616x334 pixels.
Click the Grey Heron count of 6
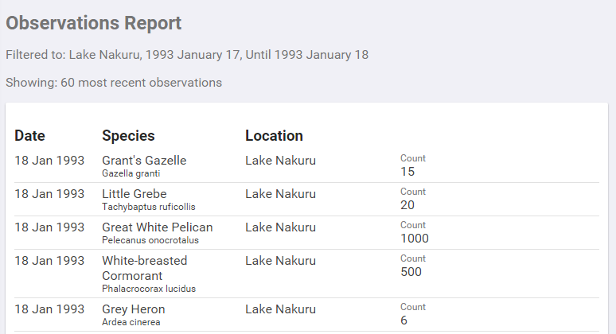tap(404, 320)
